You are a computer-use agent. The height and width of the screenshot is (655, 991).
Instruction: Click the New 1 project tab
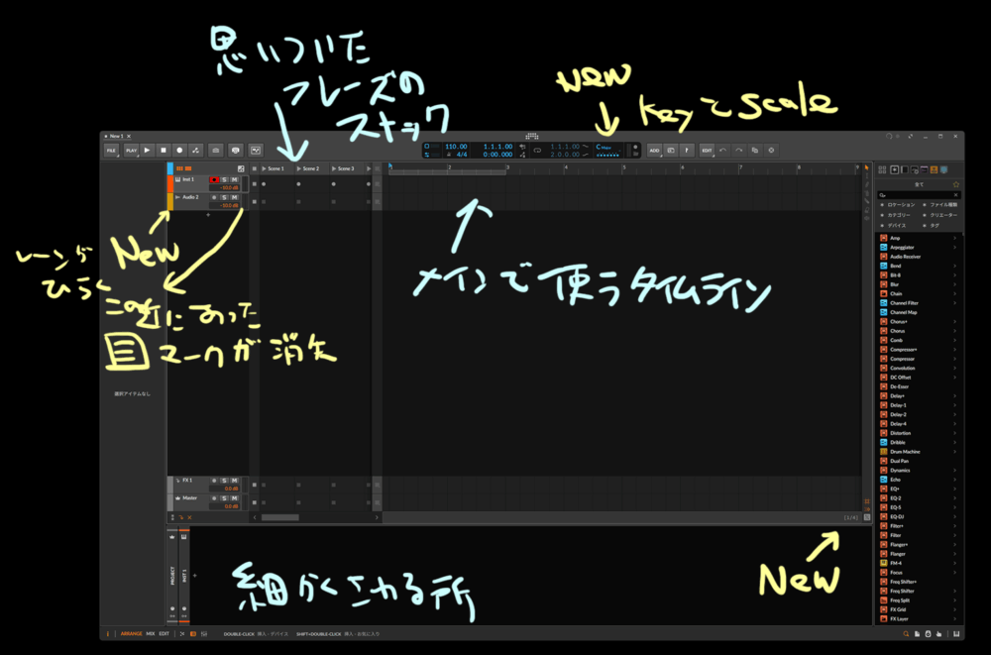point(116,136)
